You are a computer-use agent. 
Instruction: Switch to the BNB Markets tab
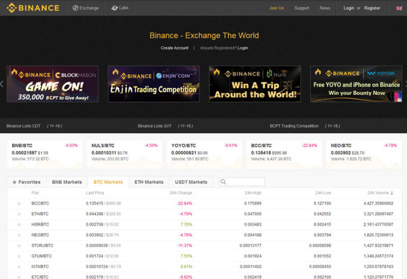67,182
